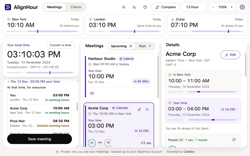The height and width of the screenshot is (156, 250).
Task: Click the Your time timeline marker in Details
Action: point(213,120)
